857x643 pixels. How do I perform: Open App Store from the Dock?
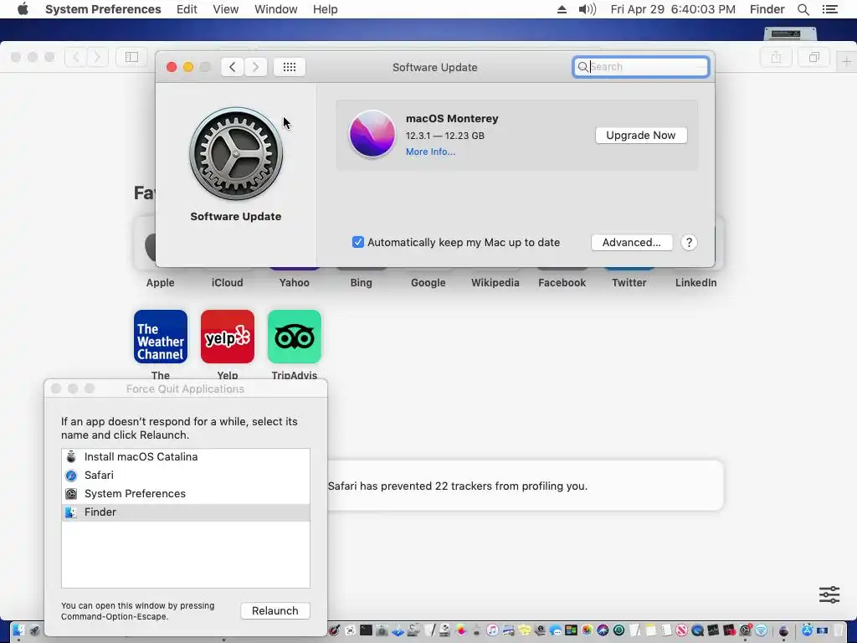(x=808, y=630)
